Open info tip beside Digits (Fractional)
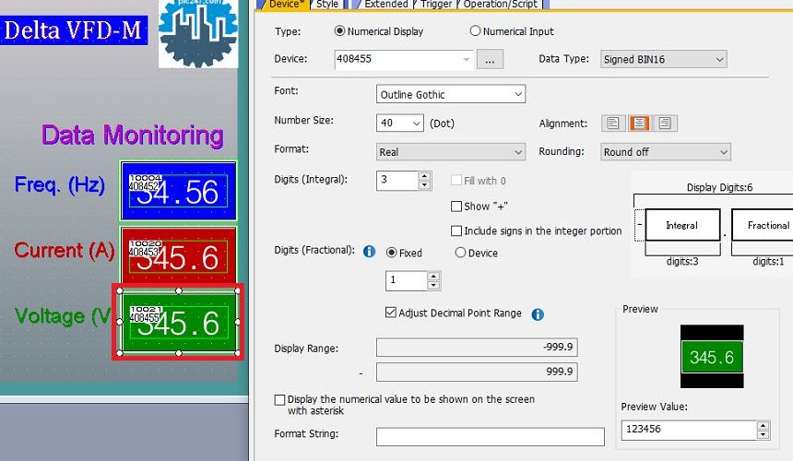 click(369, 251)
